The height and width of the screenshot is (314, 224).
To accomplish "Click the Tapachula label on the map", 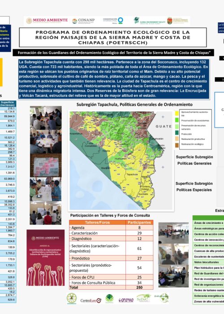I will 132,174.
